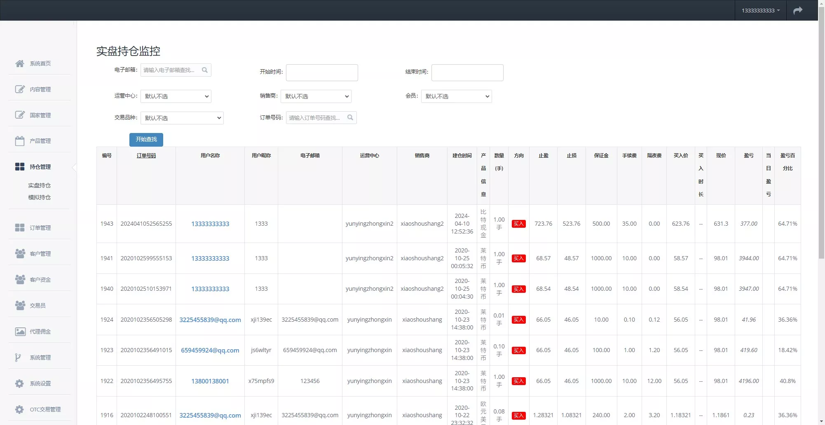
Task: Expand the 销售商 dropdown list
Action: pos(316,96)
